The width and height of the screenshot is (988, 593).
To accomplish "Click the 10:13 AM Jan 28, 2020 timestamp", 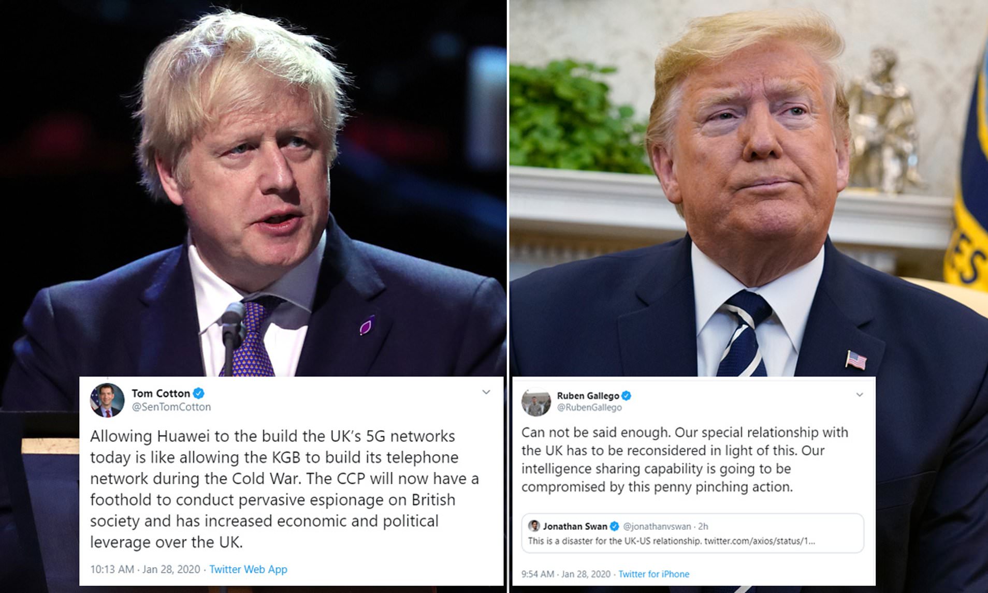I will (145, 569).
